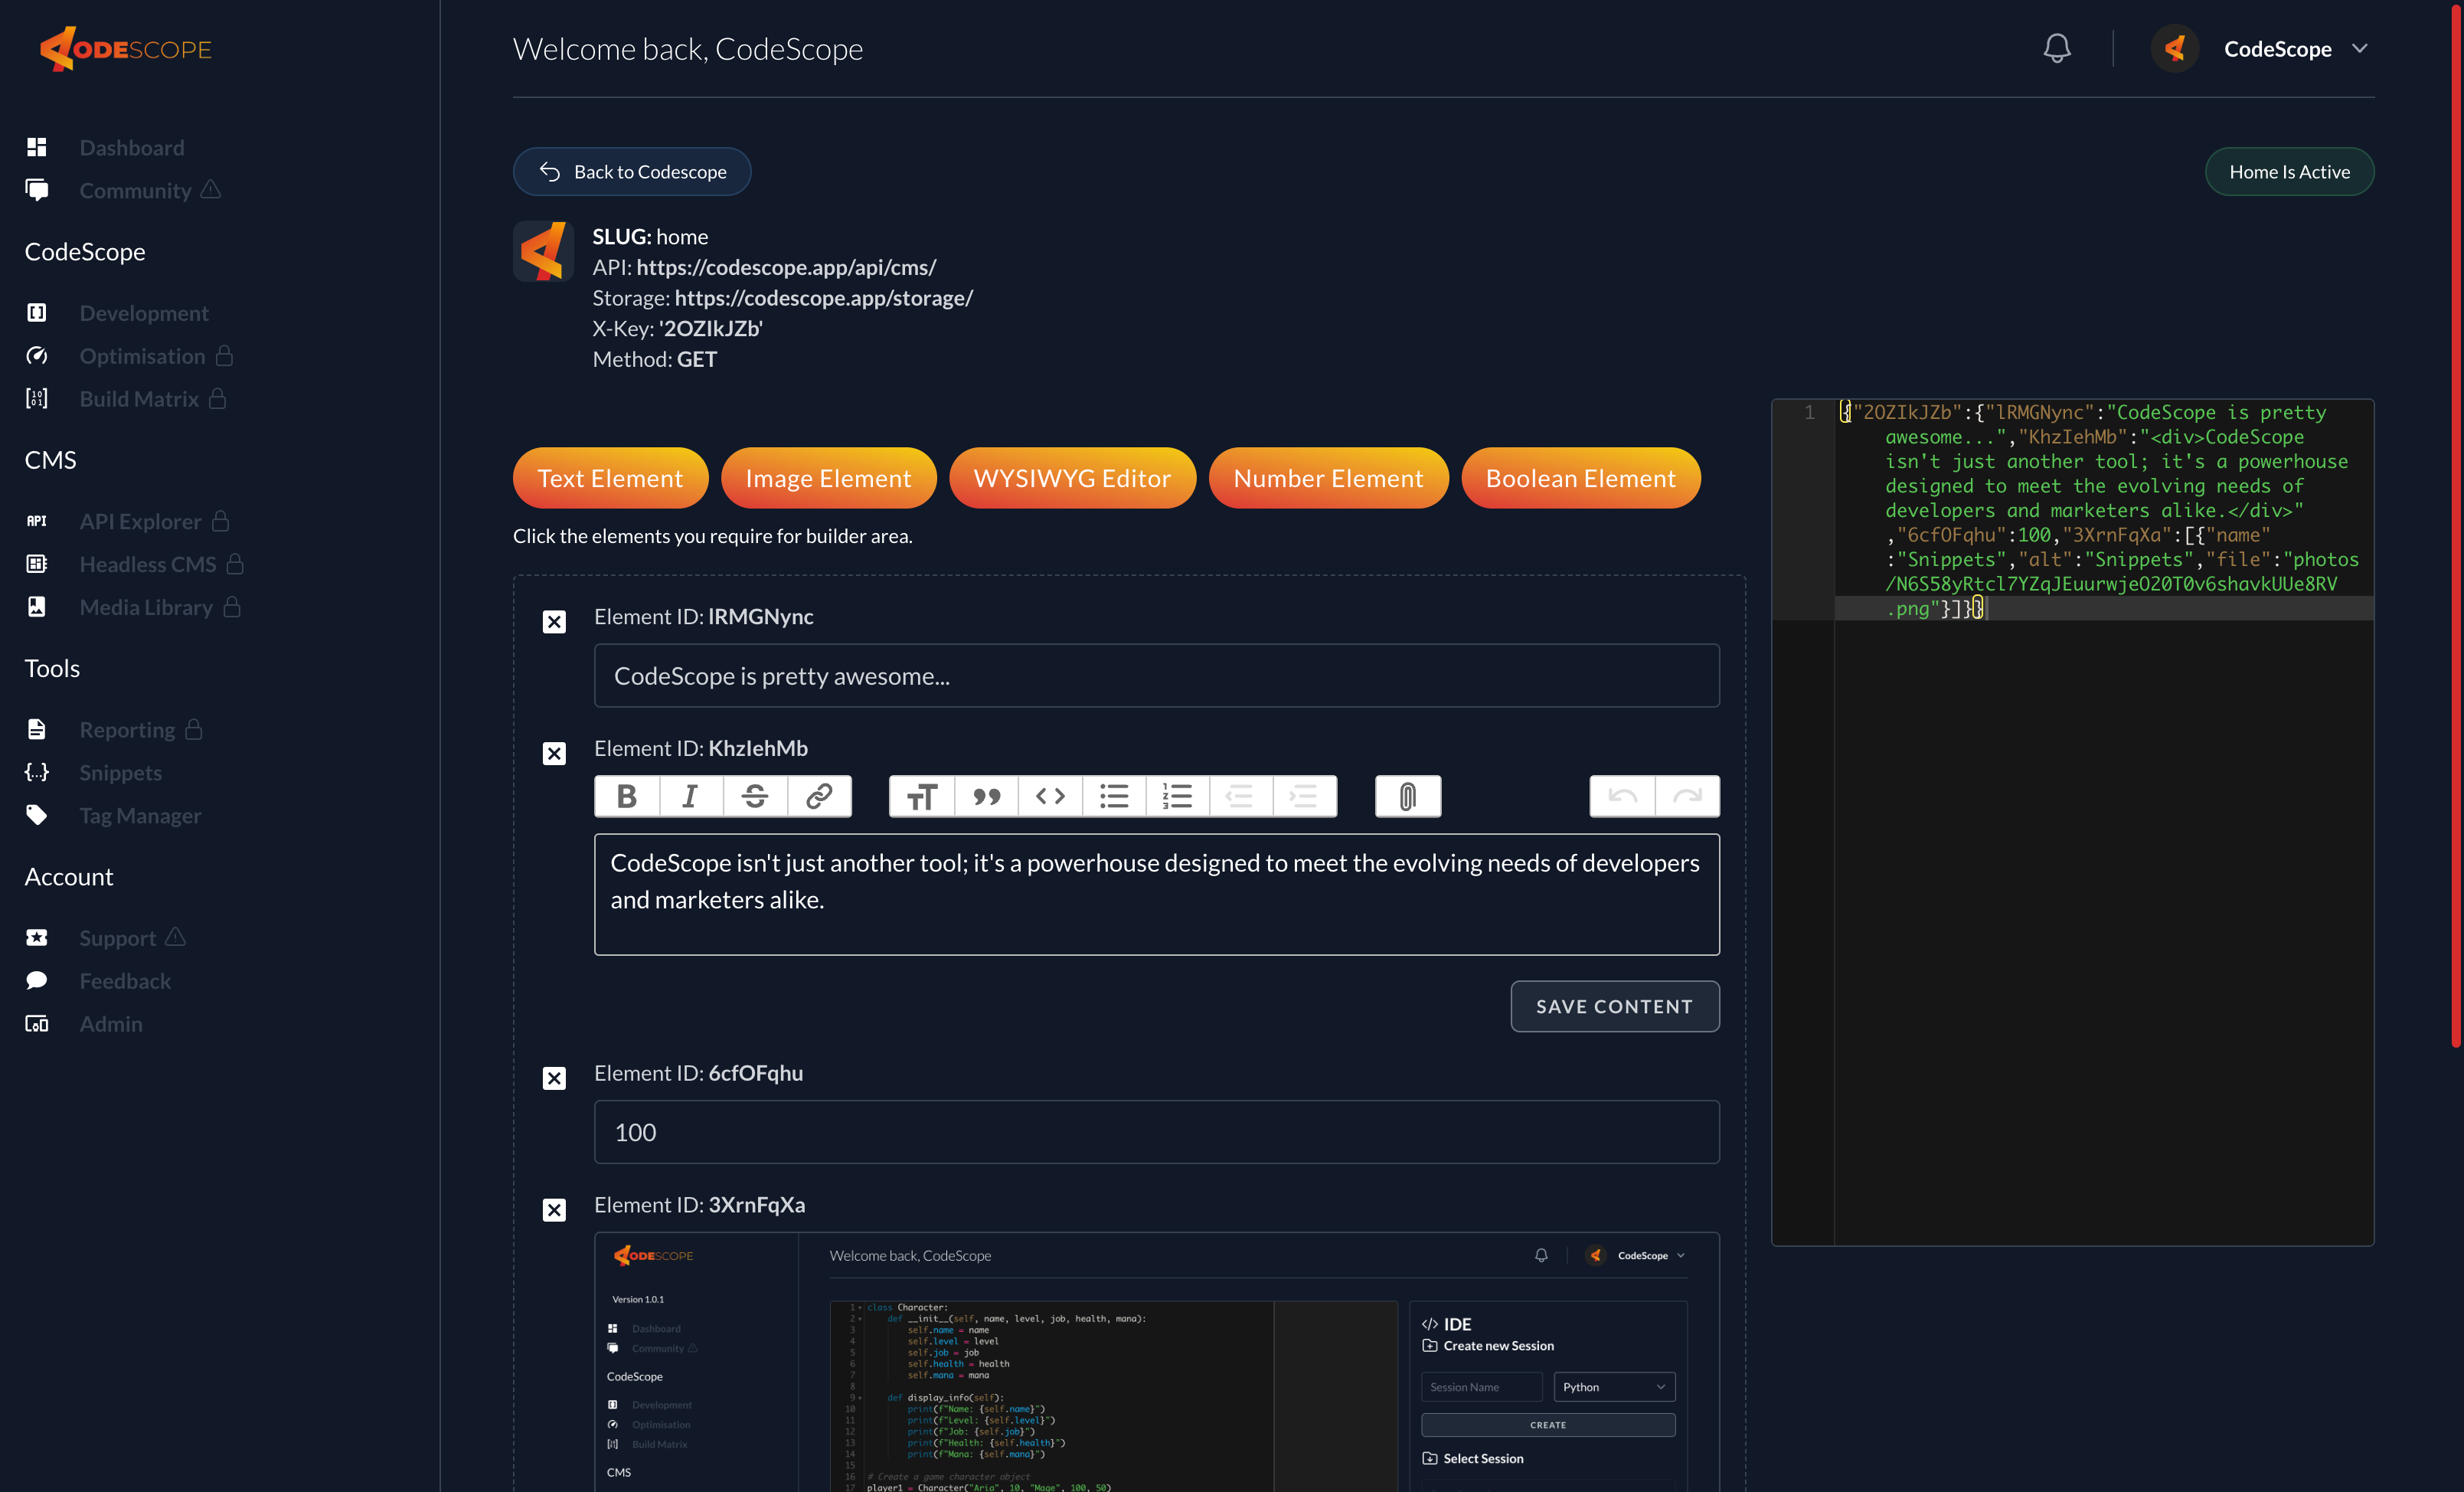Remove element 6cfOFqhu with X box
2464x1492 pixels.
pyautogui.click(x=554, y=1078)
